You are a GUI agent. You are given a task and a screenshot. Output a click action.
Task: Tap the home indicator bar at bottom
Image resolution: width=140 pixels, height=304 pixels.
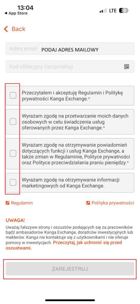(70, 300)
